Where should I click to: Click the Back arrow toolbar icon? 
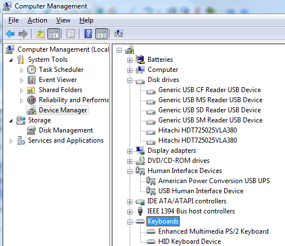10,34
